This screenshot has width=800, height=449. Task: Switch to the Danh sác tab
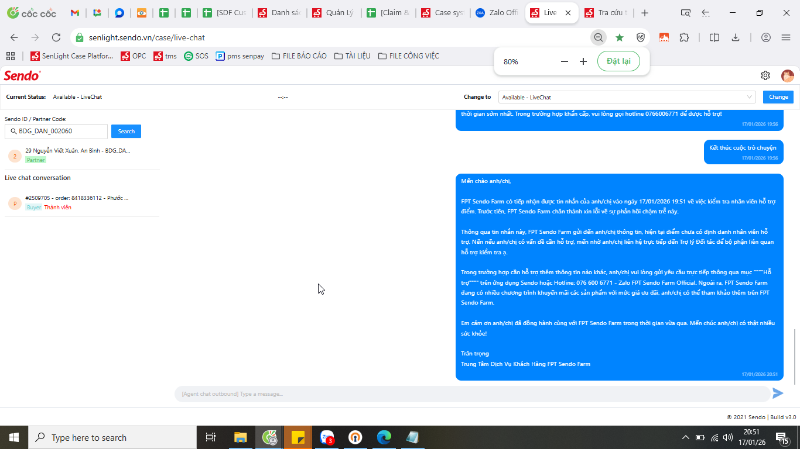coord(280,13)
